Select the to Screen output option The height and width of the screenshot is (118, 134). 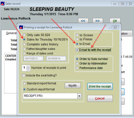tap(77, 35)
